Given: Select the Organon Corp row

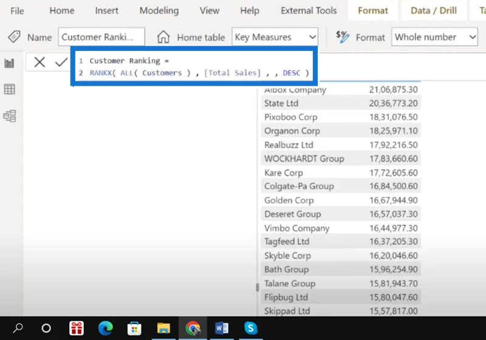Looking at the screenshot, I should [x=341, y=131].
